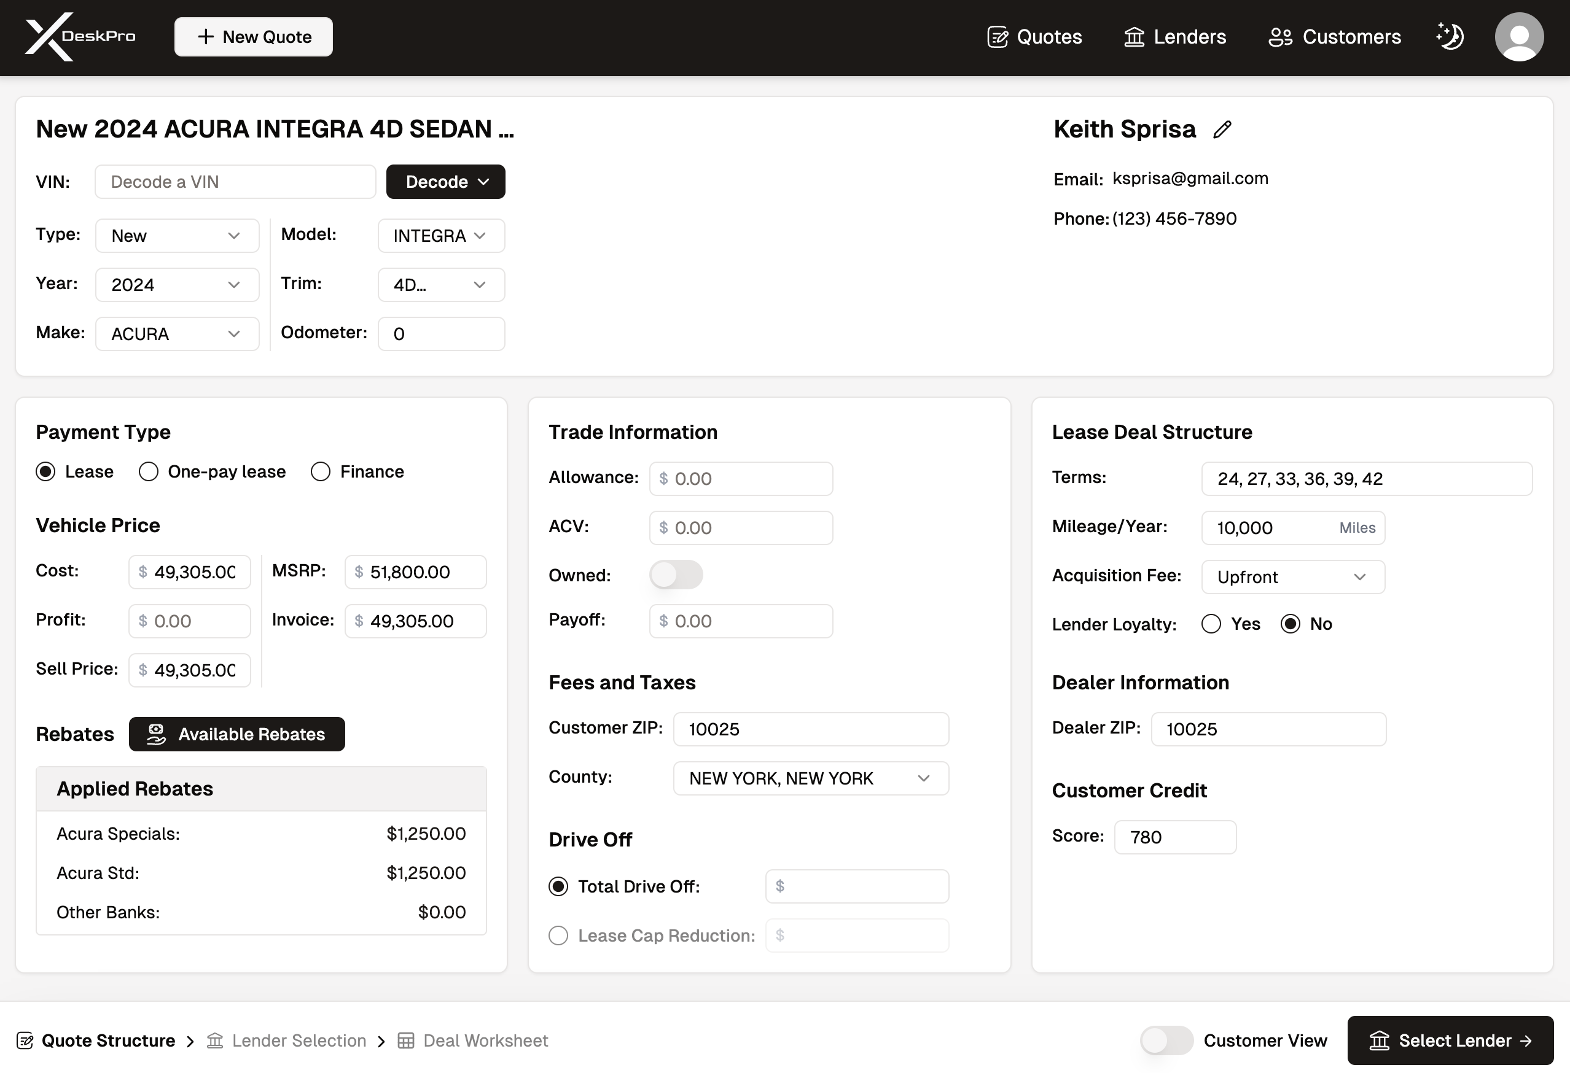Viewport: 1570px width, 1073px height.
Task: Select Lease Cap Reduction option
Action: [x=558, y=935]
